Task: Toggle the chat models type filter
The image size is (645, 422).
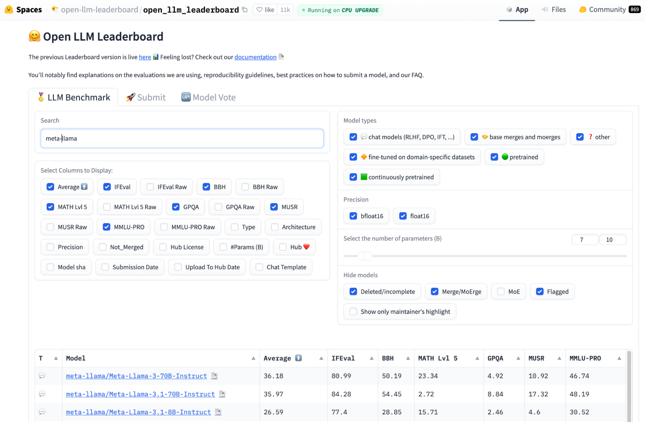Action: [353, 137]
